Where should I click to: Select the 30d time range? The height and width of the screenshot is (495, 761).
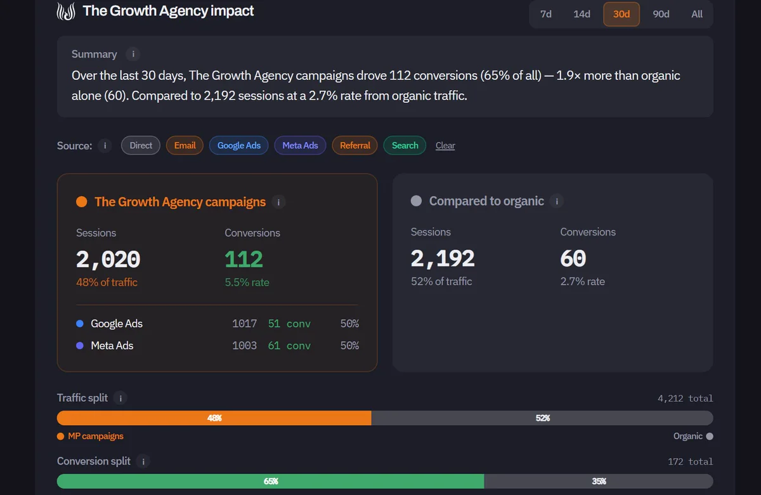point(621,14)
